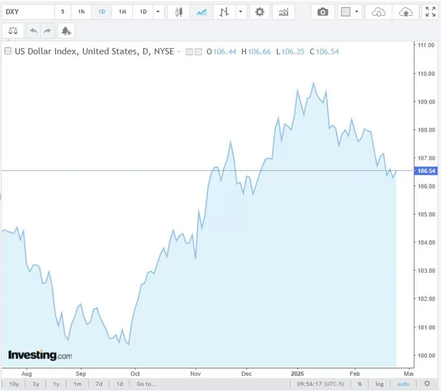Select the 1h time interval

(x=82, y=12)
